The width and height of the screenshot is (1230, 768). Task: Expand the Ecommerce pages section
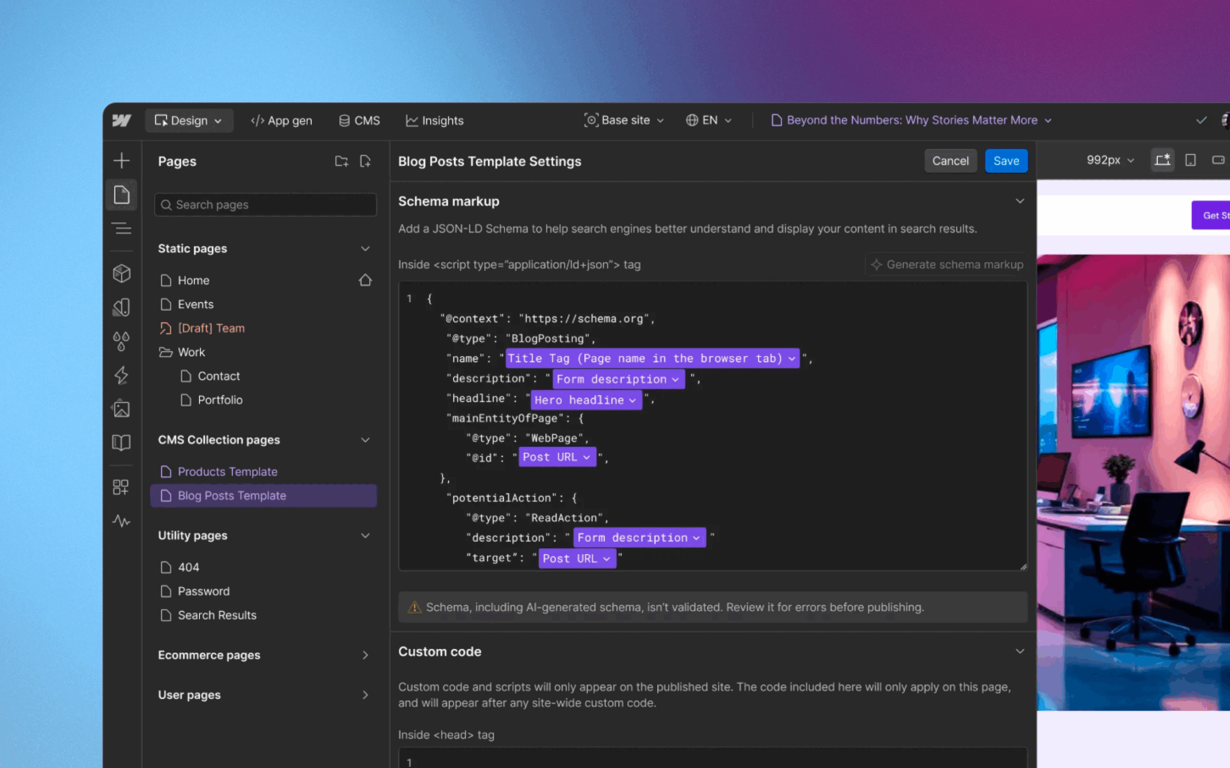tap(365, 655)
